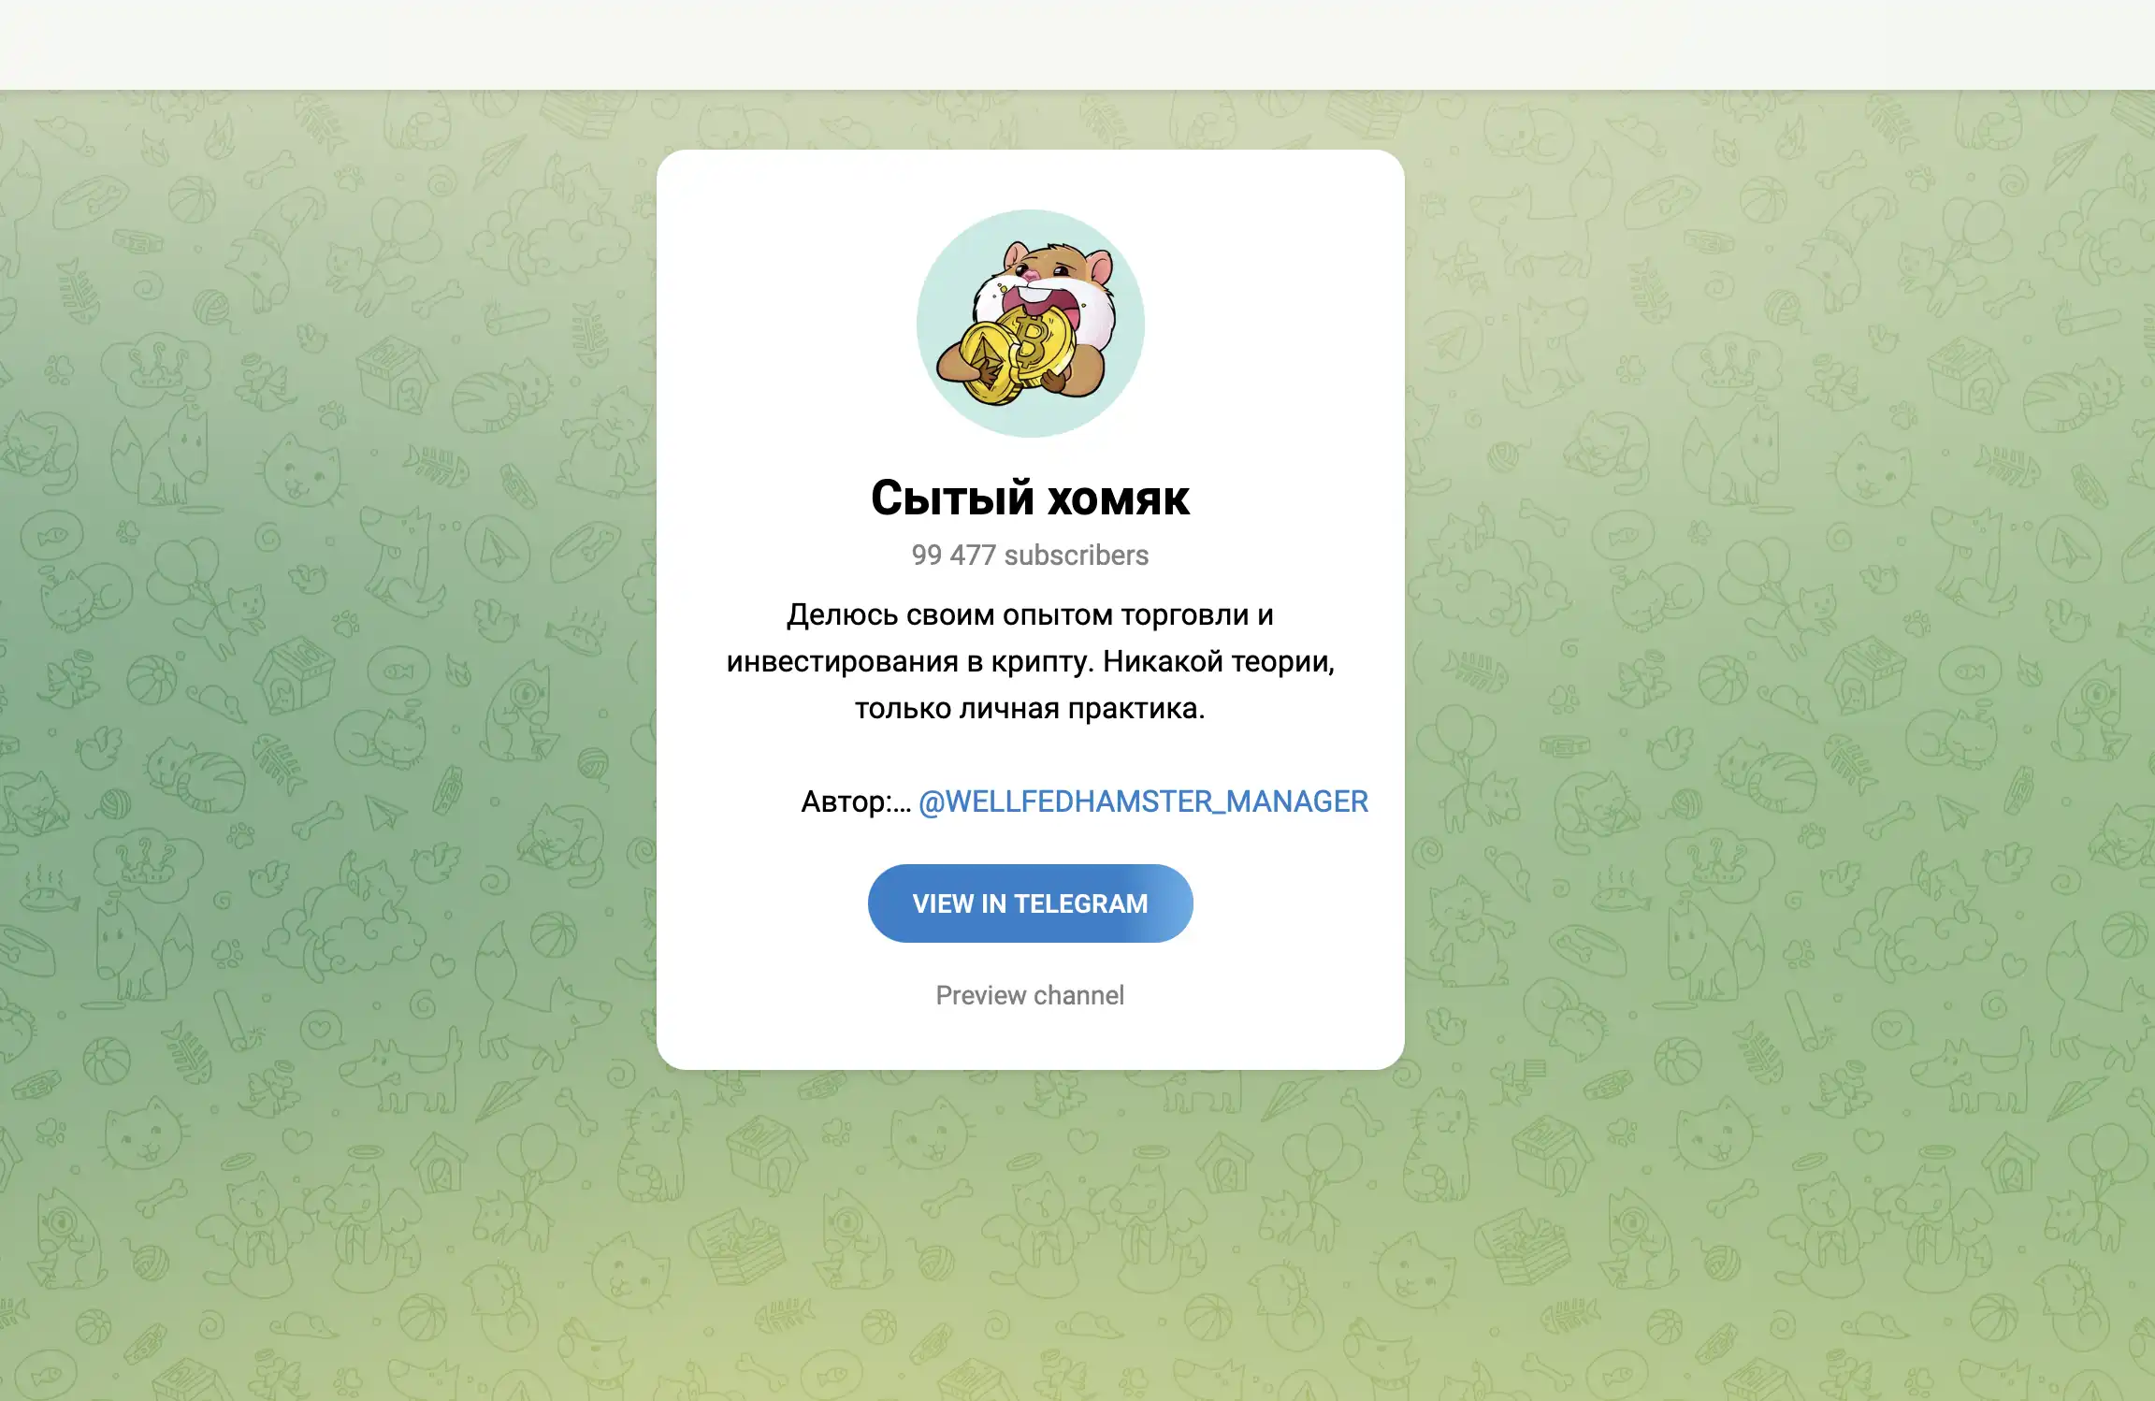Click the 99 477 subscribers count
Image resolution: width=2155 pixels, height=1401 pixels.
[1030, 556]
